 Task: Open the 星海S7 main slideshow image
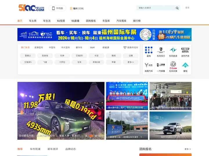tap(61, 111)
